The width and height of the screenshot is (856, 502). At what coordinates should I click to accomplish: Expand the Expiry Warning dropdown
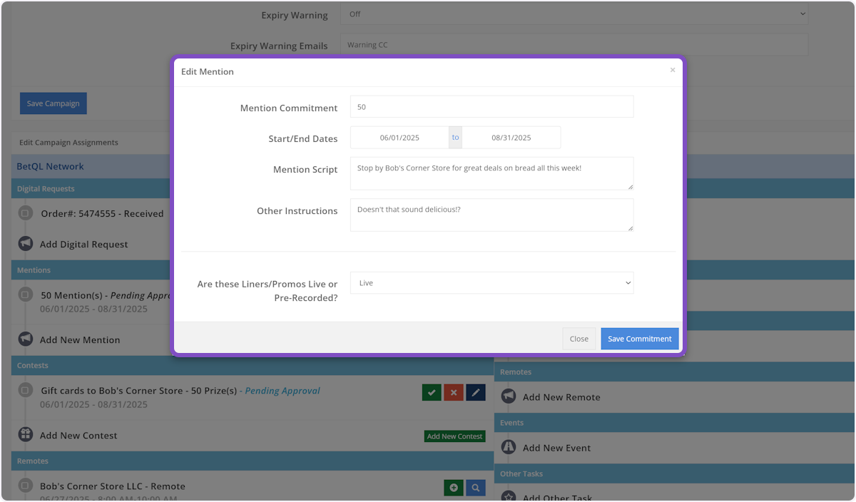tap(574, 14)
